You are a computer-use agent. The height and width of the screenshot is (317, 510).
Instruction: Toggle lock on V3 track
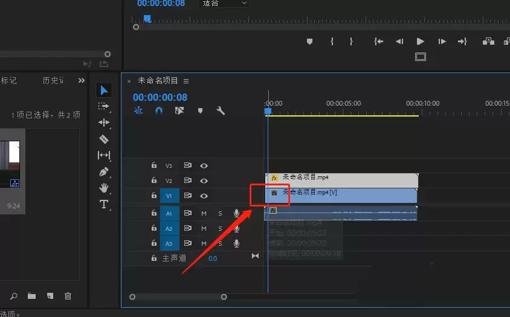(154, 165)
